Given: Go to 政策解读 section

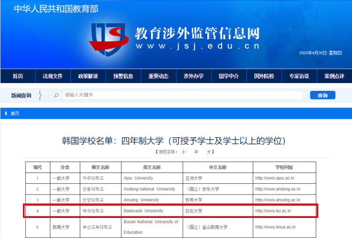Looking at the screenshot, I should tap(88, 76).
